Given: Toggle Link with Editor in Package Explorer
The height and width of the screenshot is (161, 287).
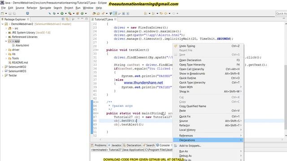Looking at the screenshot, I should click(x=67, y=19).
